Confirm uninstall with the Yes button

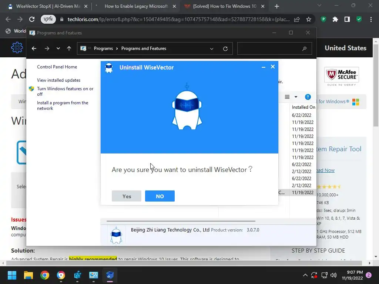[x=127, y=196]
